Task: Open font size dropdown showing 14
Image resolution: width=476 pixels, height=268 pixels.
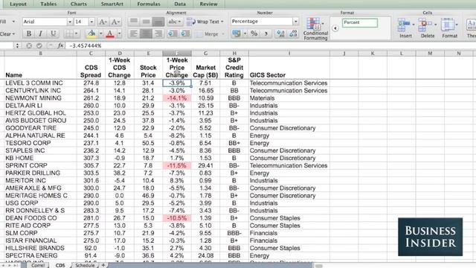Action: tap(91, 22)
